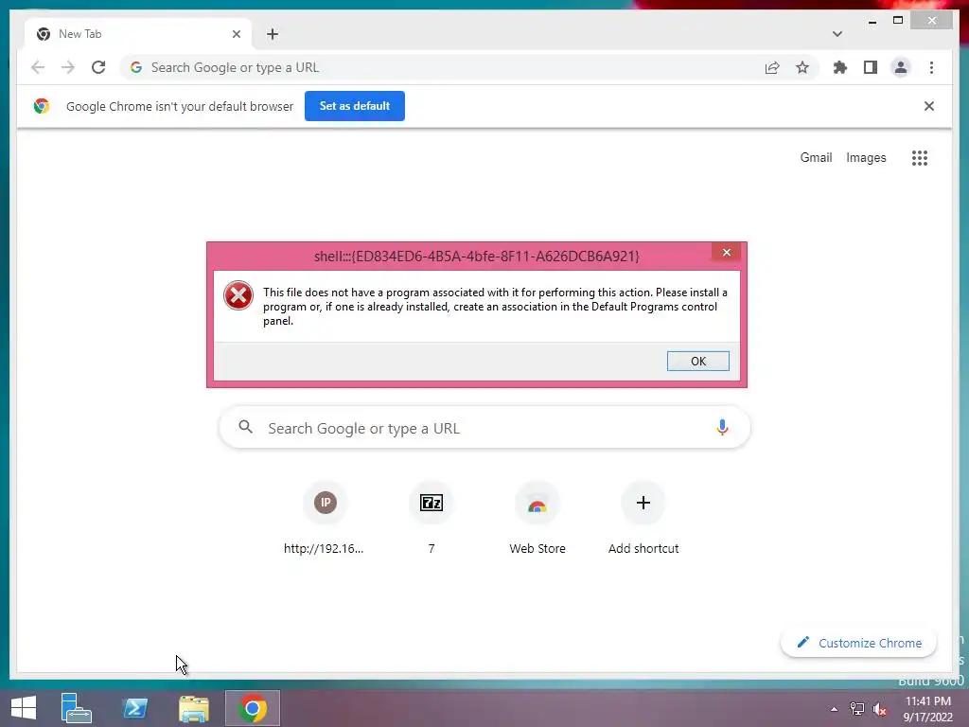Close the New Tab tab
Screen dimensions: 969x727
(x=236, y=34)
